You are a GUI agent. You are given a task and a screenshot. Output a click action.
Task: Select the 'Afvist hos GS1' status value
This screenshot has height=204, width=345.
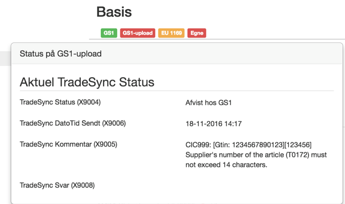pyautogui.click(x=209, y=103)
